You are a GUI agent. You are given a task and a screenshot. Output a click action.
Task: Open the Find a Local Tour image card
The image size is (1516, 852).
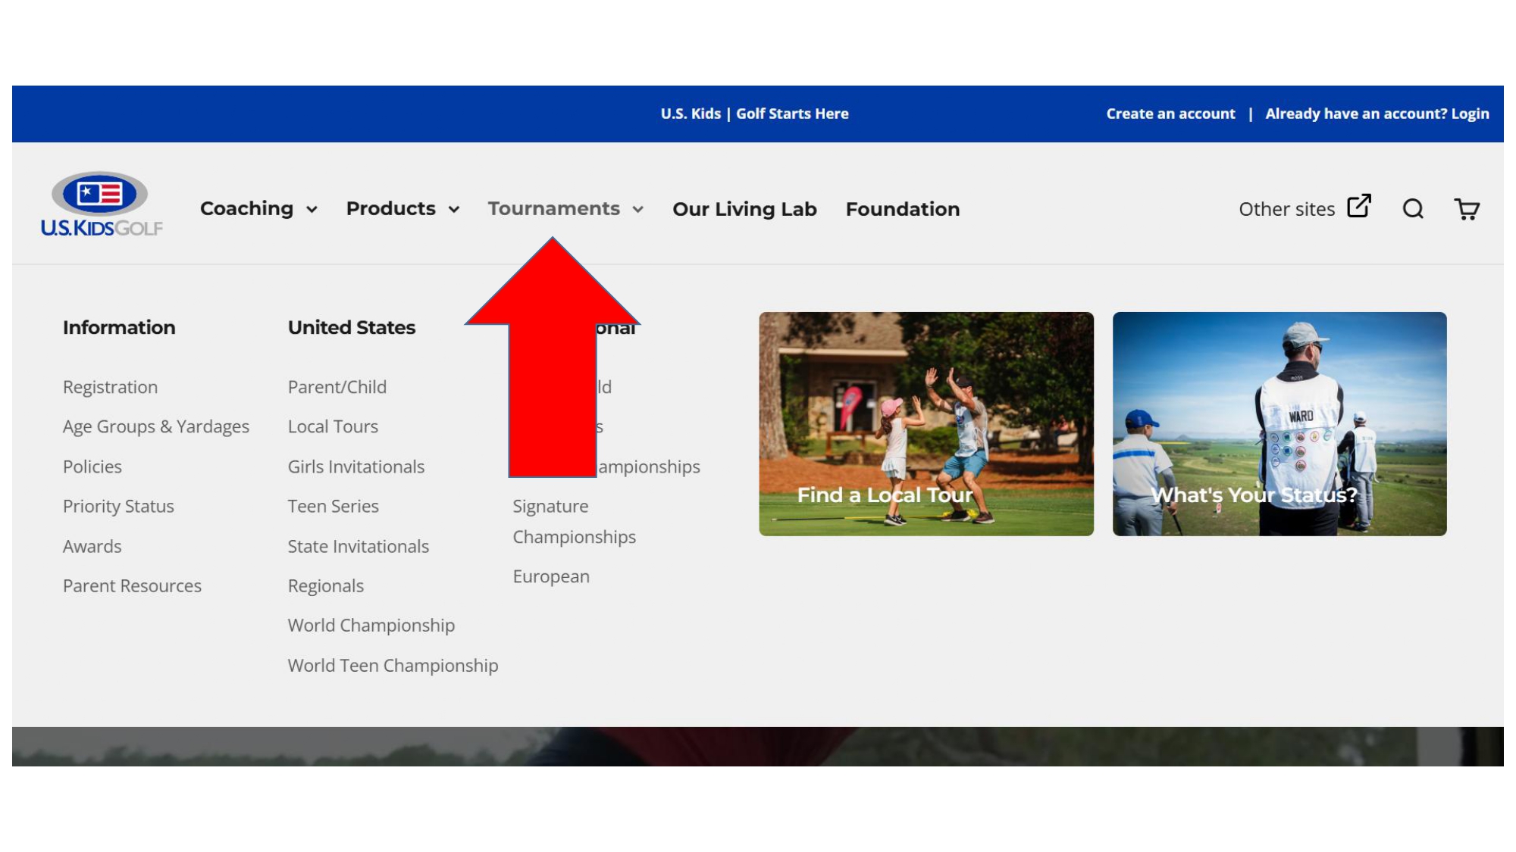(x=926, y=423)
